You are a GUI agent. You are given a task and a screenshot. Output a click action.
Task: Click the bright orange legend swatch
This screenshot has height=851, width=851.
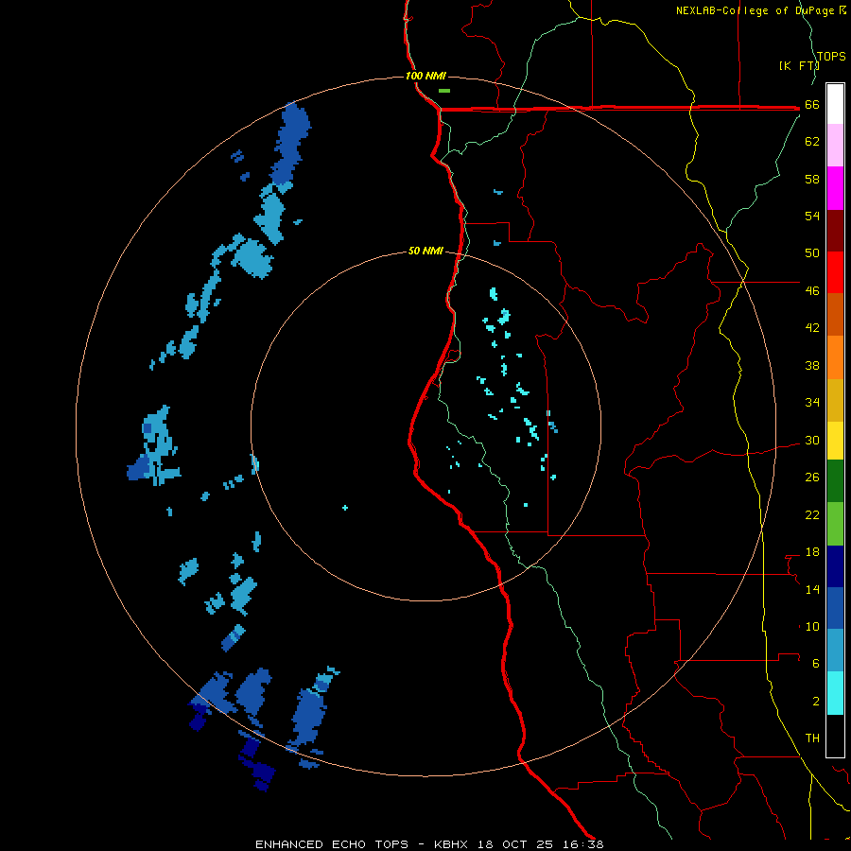click(835, 357)
